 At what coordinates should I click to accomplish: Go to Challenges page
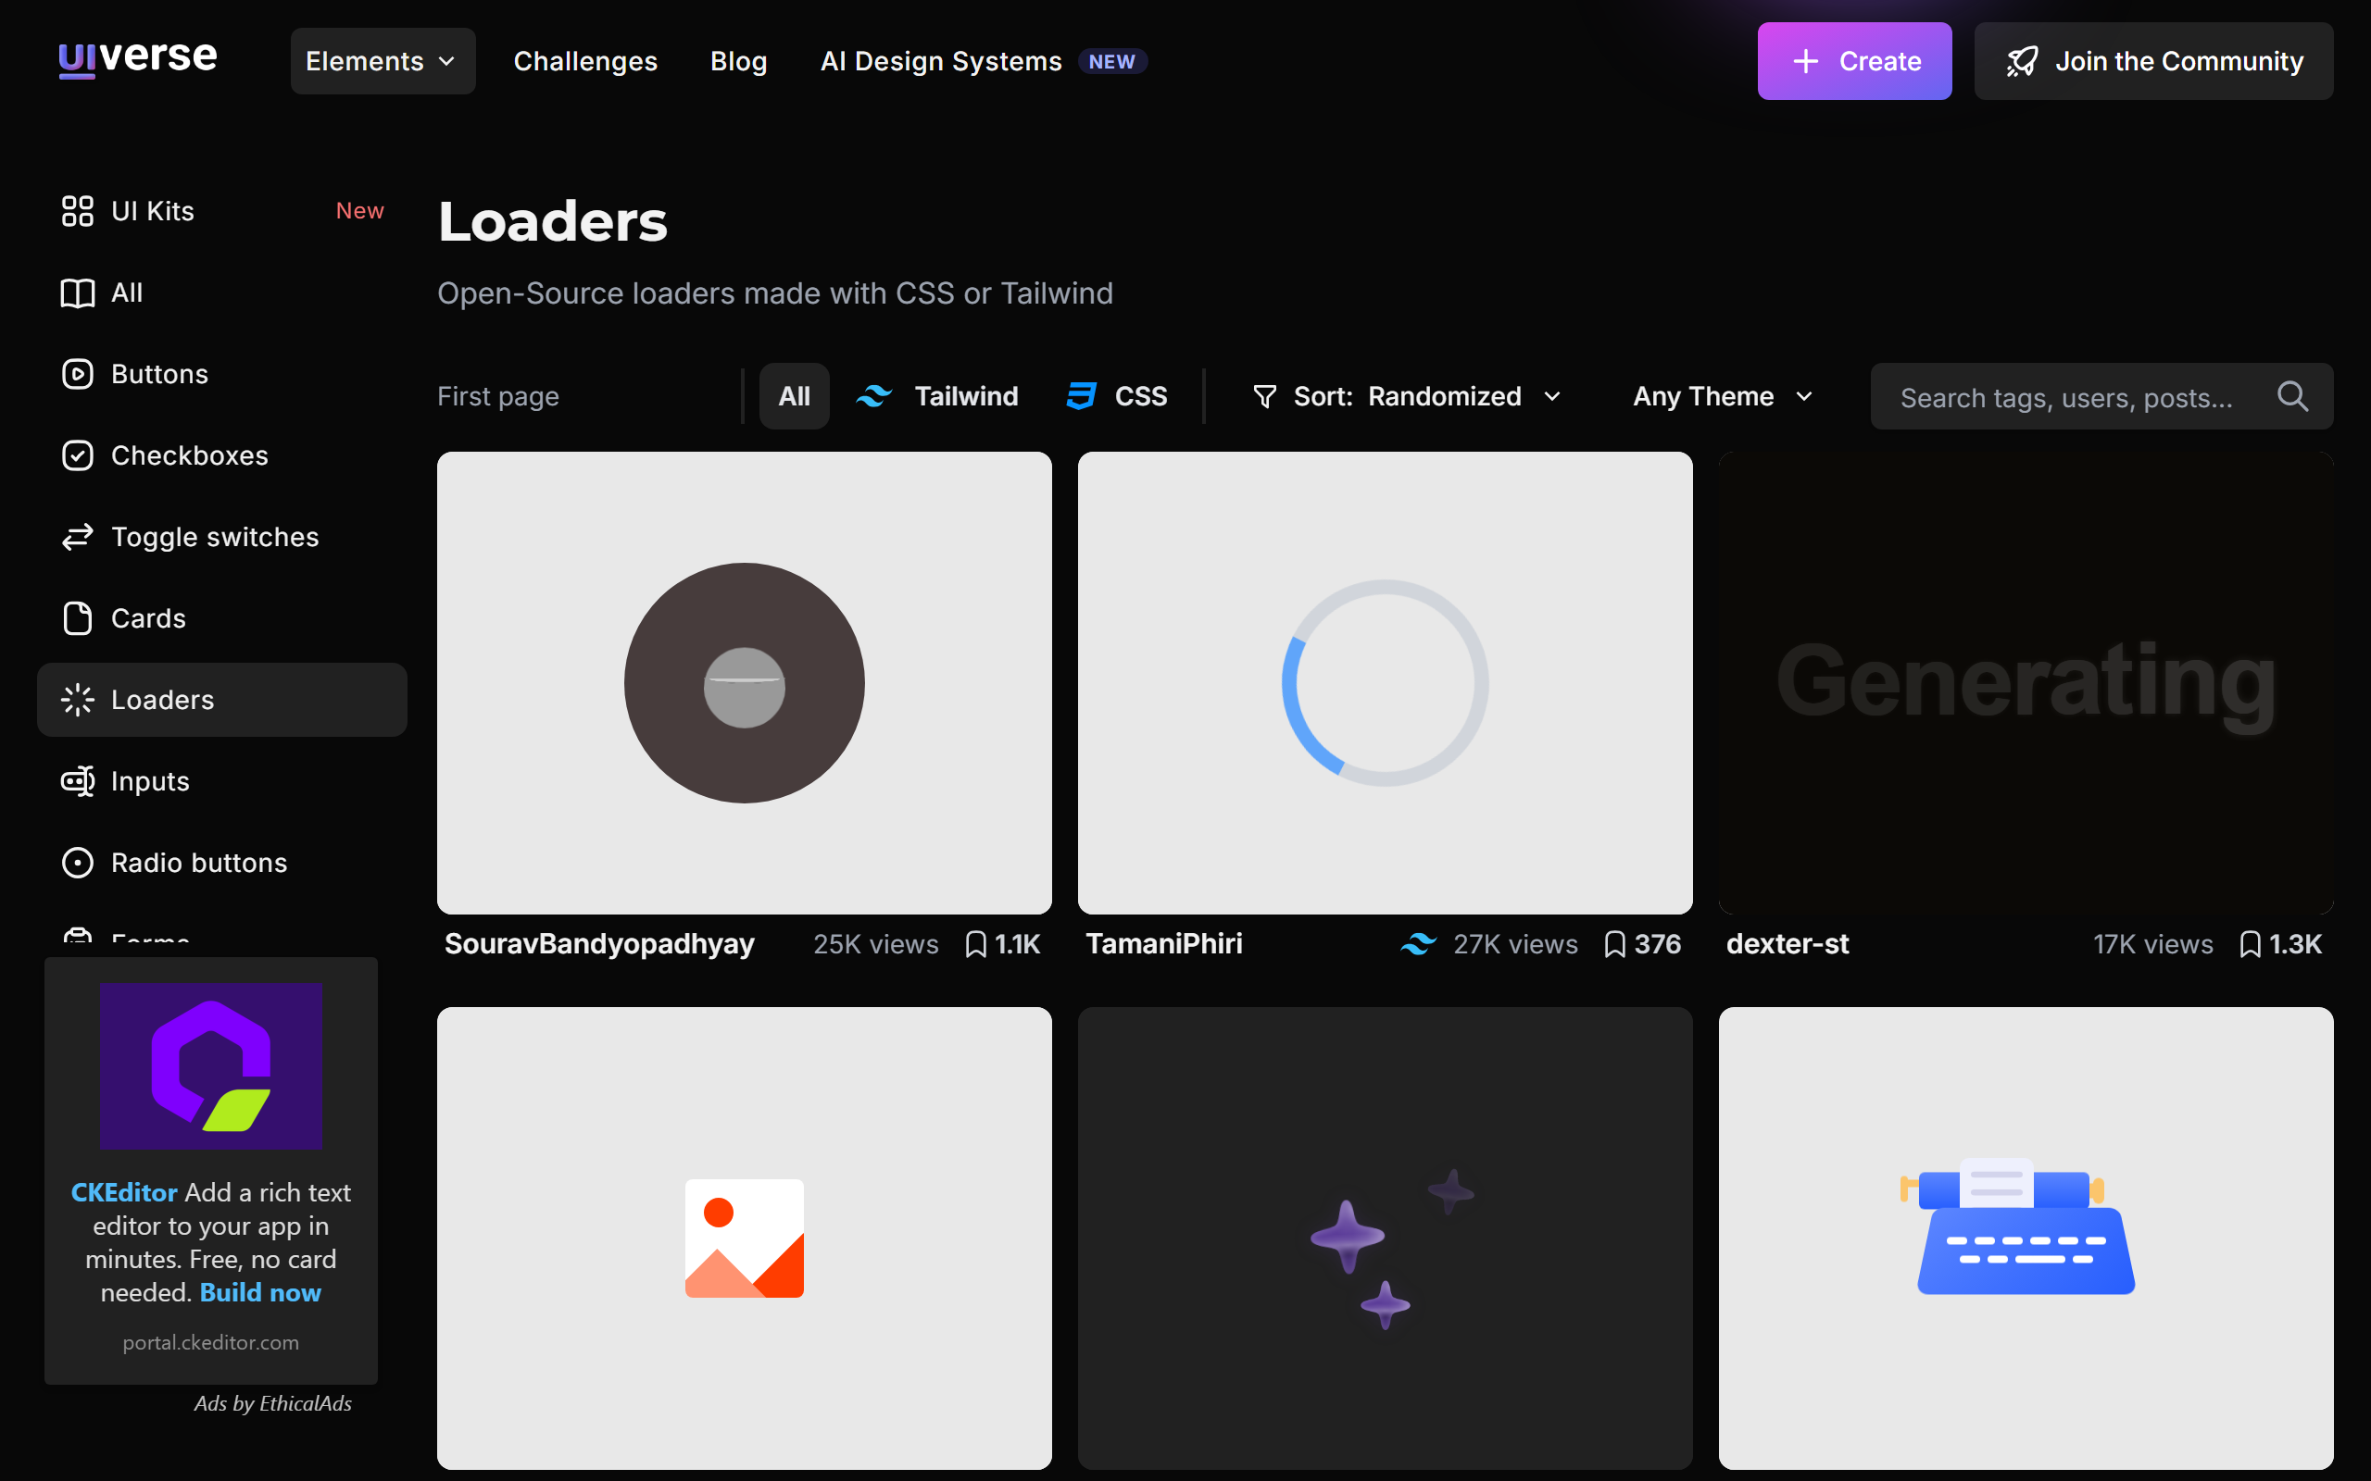click(x=585, y=61)
